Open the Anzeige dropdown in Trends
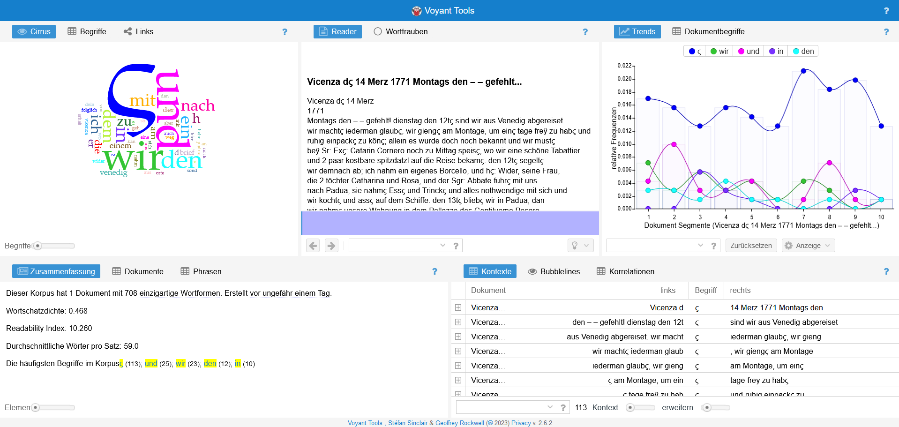The height and width of the screenshot is (427, 899). [x=808, y=246]
